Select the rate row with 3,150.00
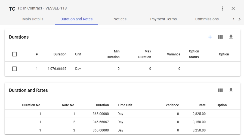 tap(122, 122)
